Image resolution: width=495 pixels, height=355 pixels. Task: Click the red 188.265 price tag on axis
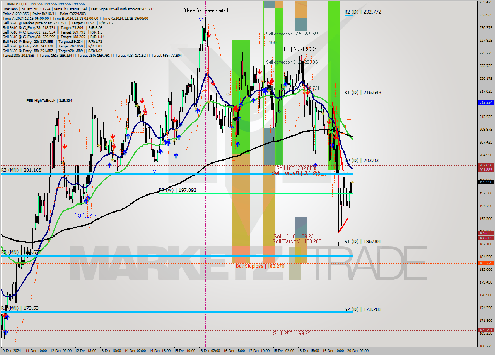coord(486,238)
